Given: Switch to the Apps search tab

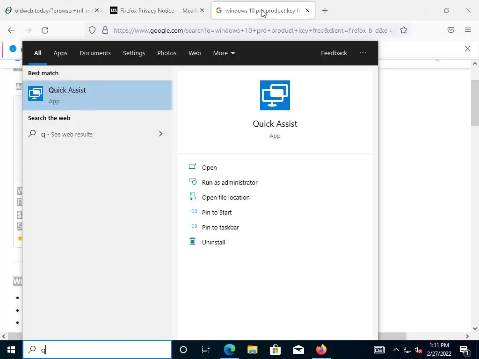Looking at the screenshot, I should pyautogui.click(x=60, y=53).
